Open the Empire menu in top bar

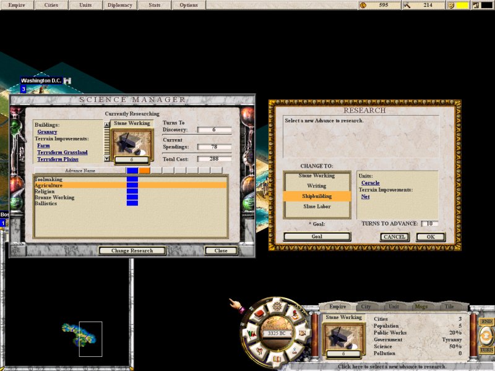(17, 5)
